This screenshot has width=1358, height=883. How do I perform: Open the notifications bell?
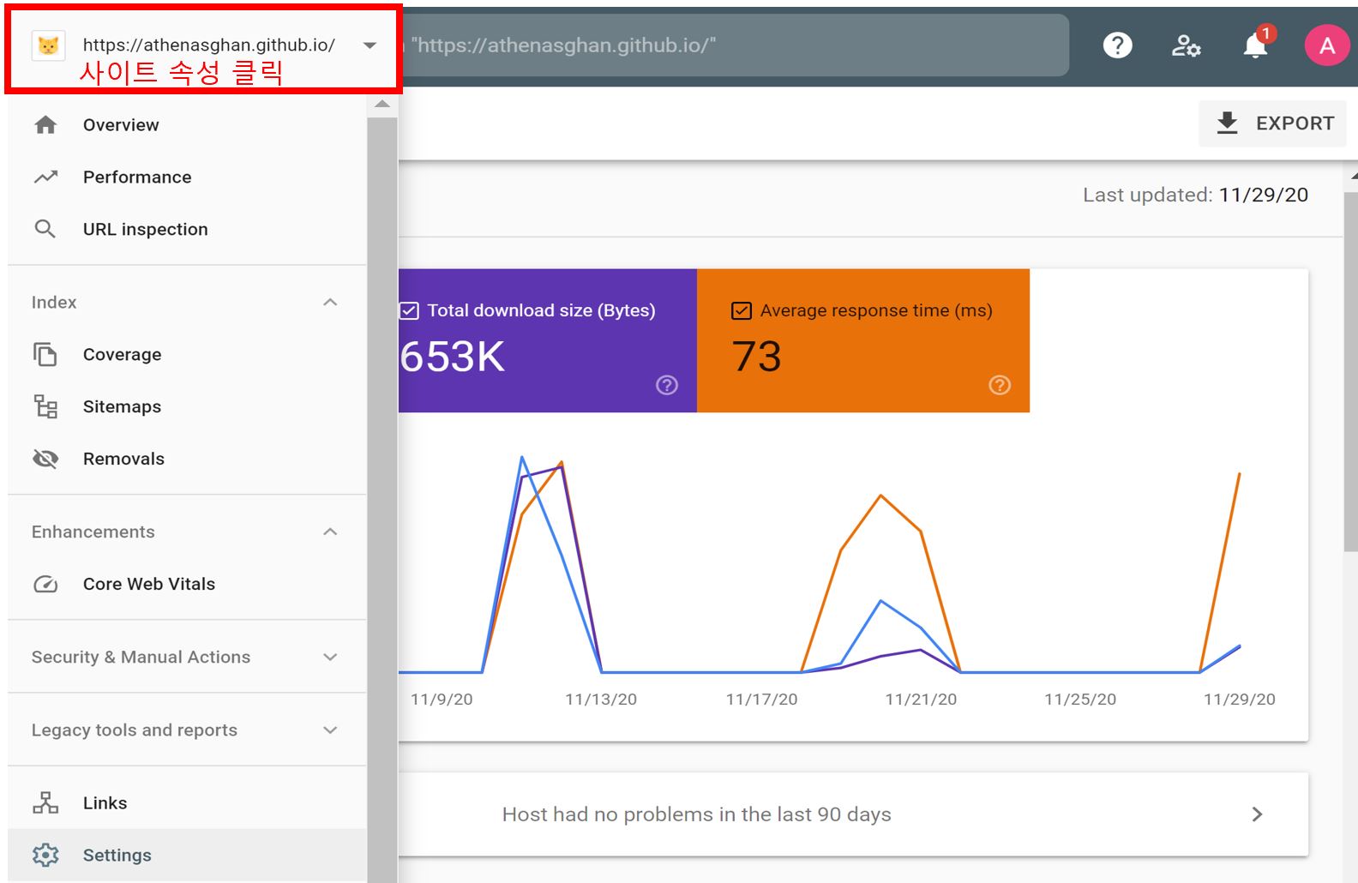point(1256,44)
